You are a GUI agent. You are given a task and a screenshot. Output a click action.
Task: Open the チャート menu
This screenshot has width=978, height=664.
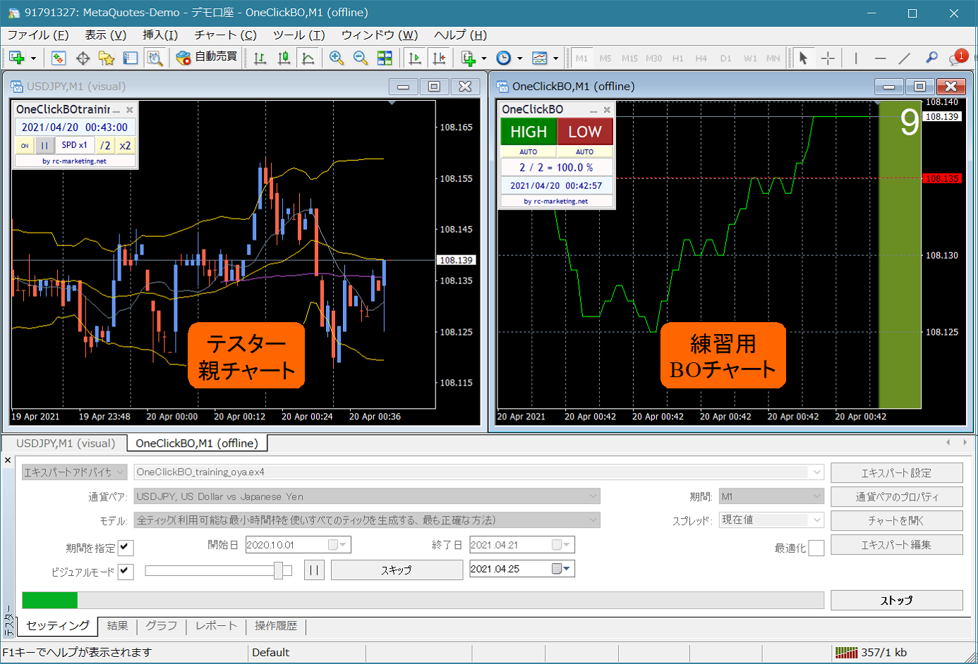coord(225,35)
